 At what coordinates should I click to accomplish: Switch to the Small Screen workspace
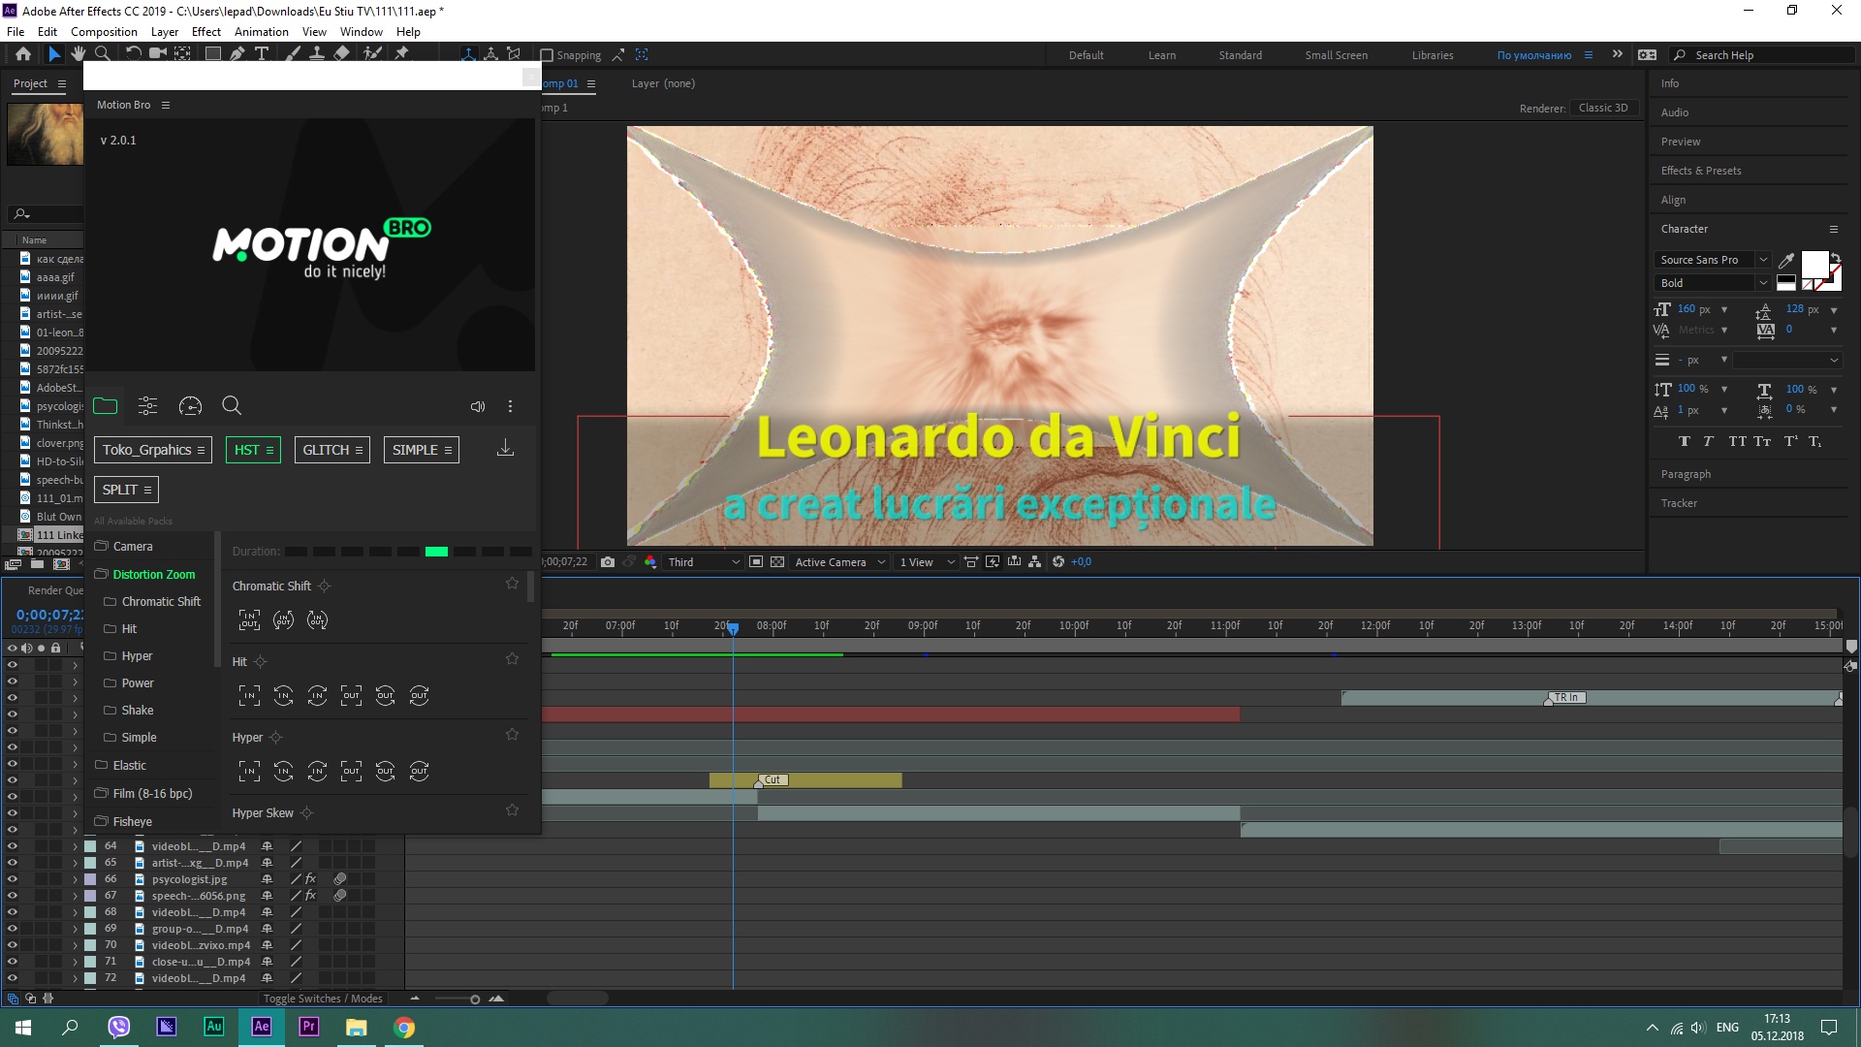coord(1336,55)
